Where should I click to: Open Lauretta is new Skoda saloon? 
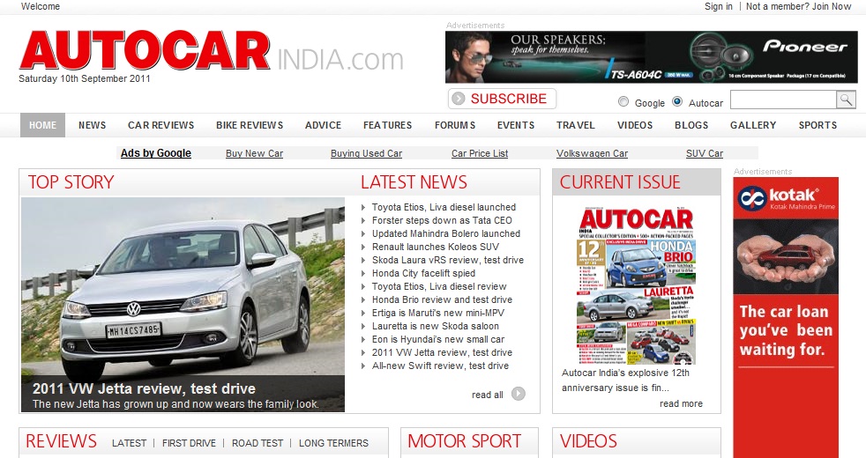click(436, 327)
